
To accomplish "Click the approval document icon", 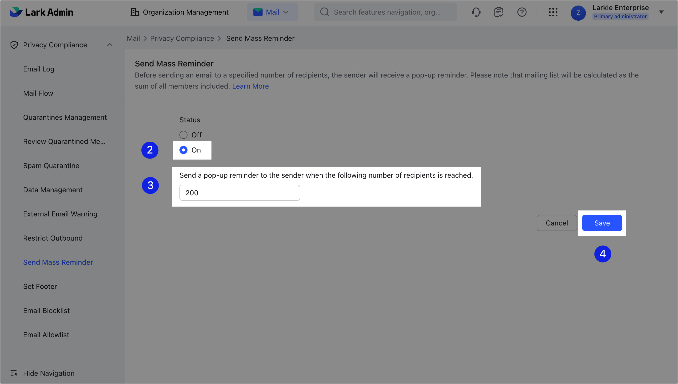I will [499, 12].
